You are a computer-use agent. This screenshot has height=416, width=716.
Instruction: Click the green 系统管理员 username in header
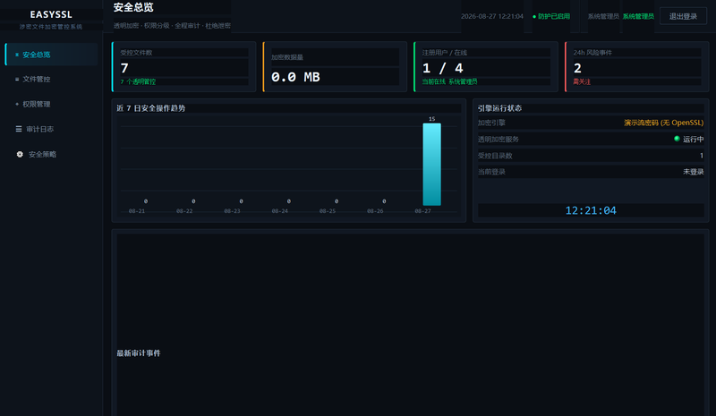(638, 16)
